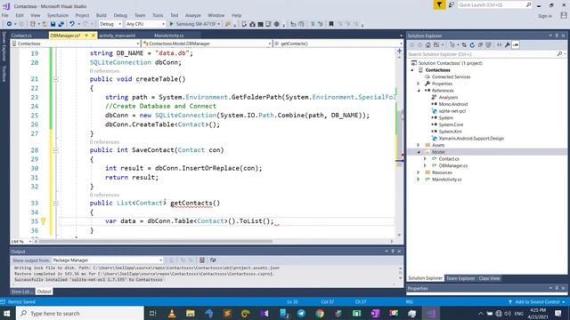
Task: Click the wrench Properties icon in Solution Explorer toolbar
Action: pyautogui.click(x=508, y=45)
